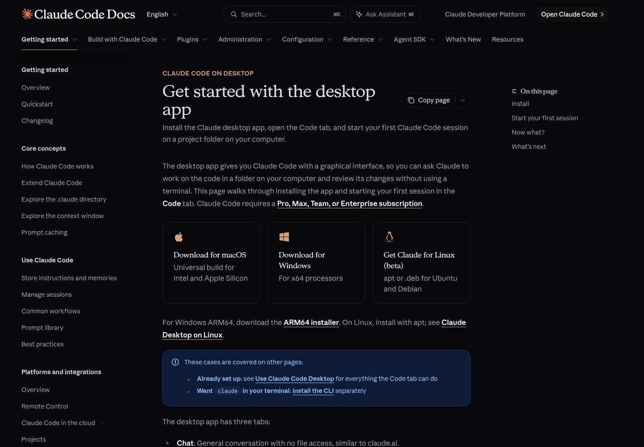Follow the install the CLI link
Screen dimensions: 644x447
(x=313, y=391)
